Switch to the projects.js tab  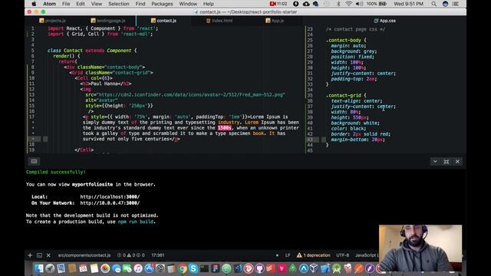pyautogui.click(x=52, y=21)
